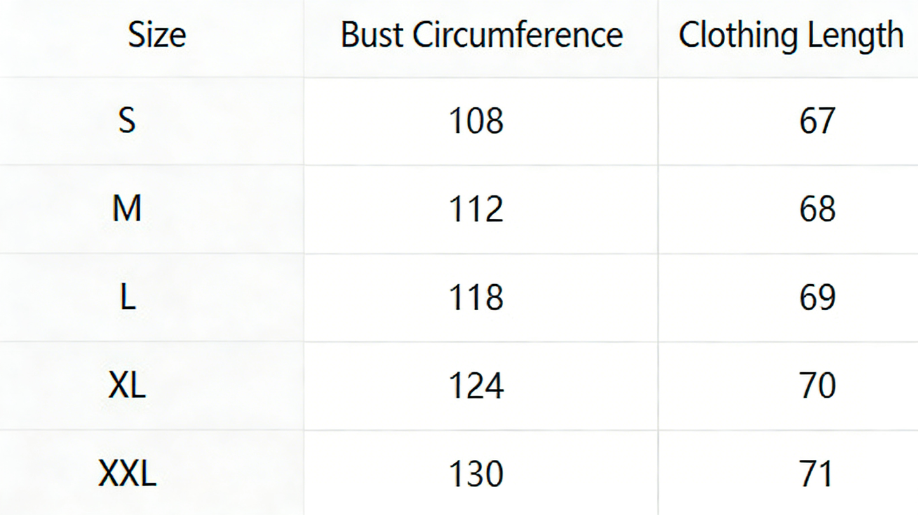
Task: Click the Size column header
Action: 157,35
